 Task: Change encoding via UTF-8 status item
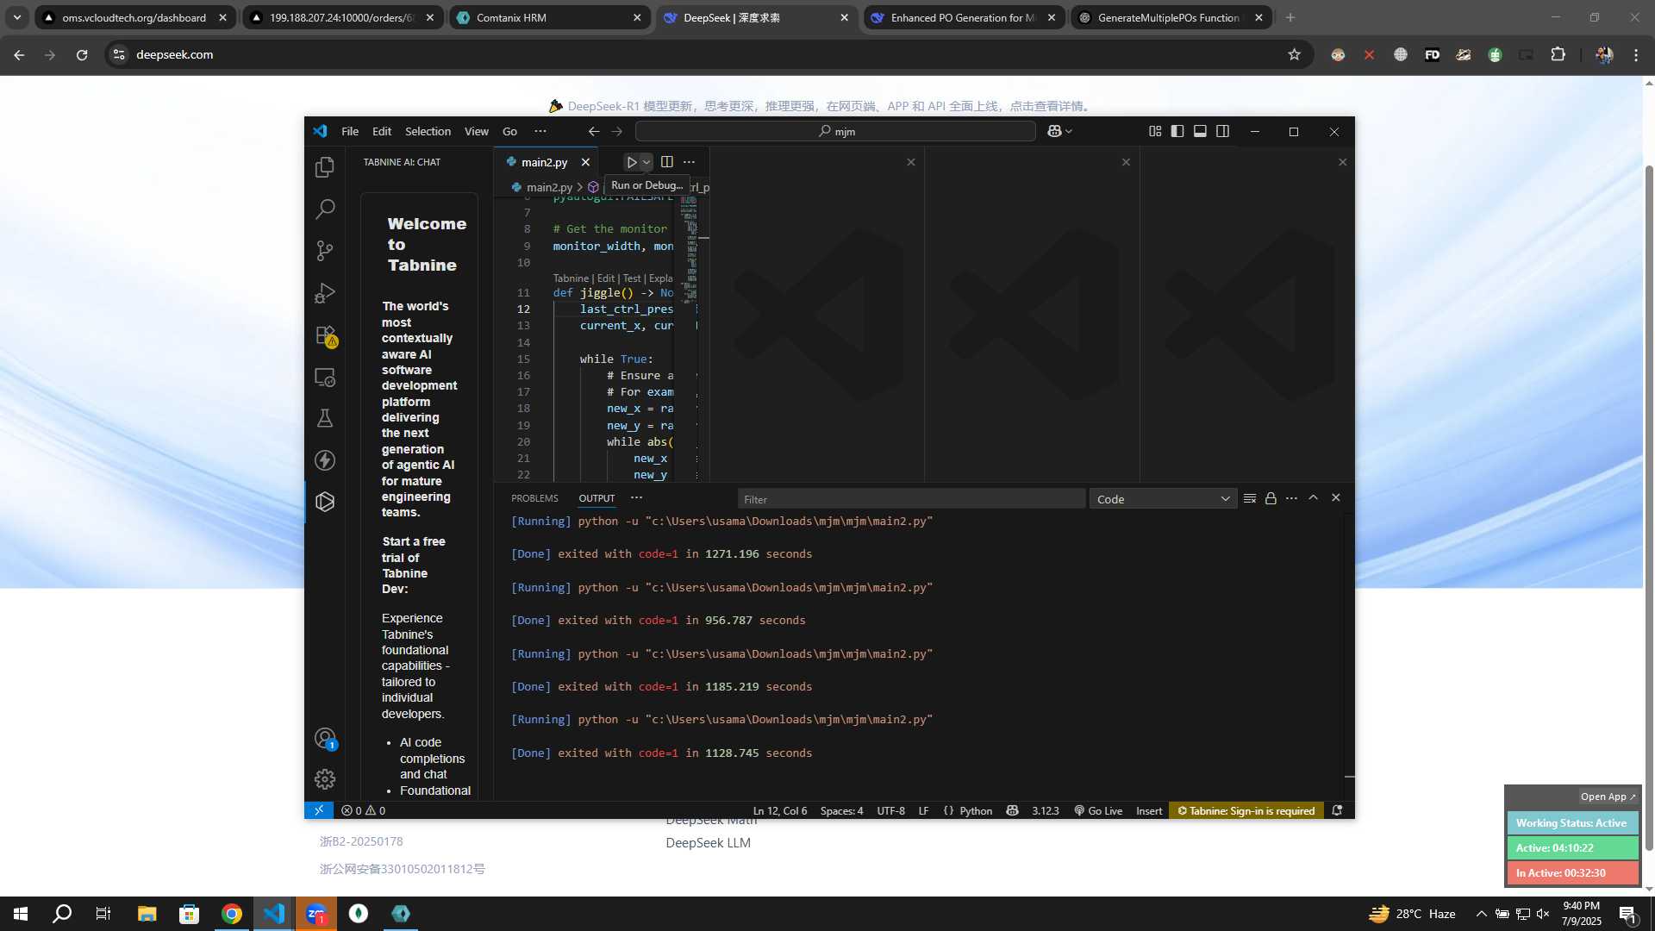(x=890, y=810)
